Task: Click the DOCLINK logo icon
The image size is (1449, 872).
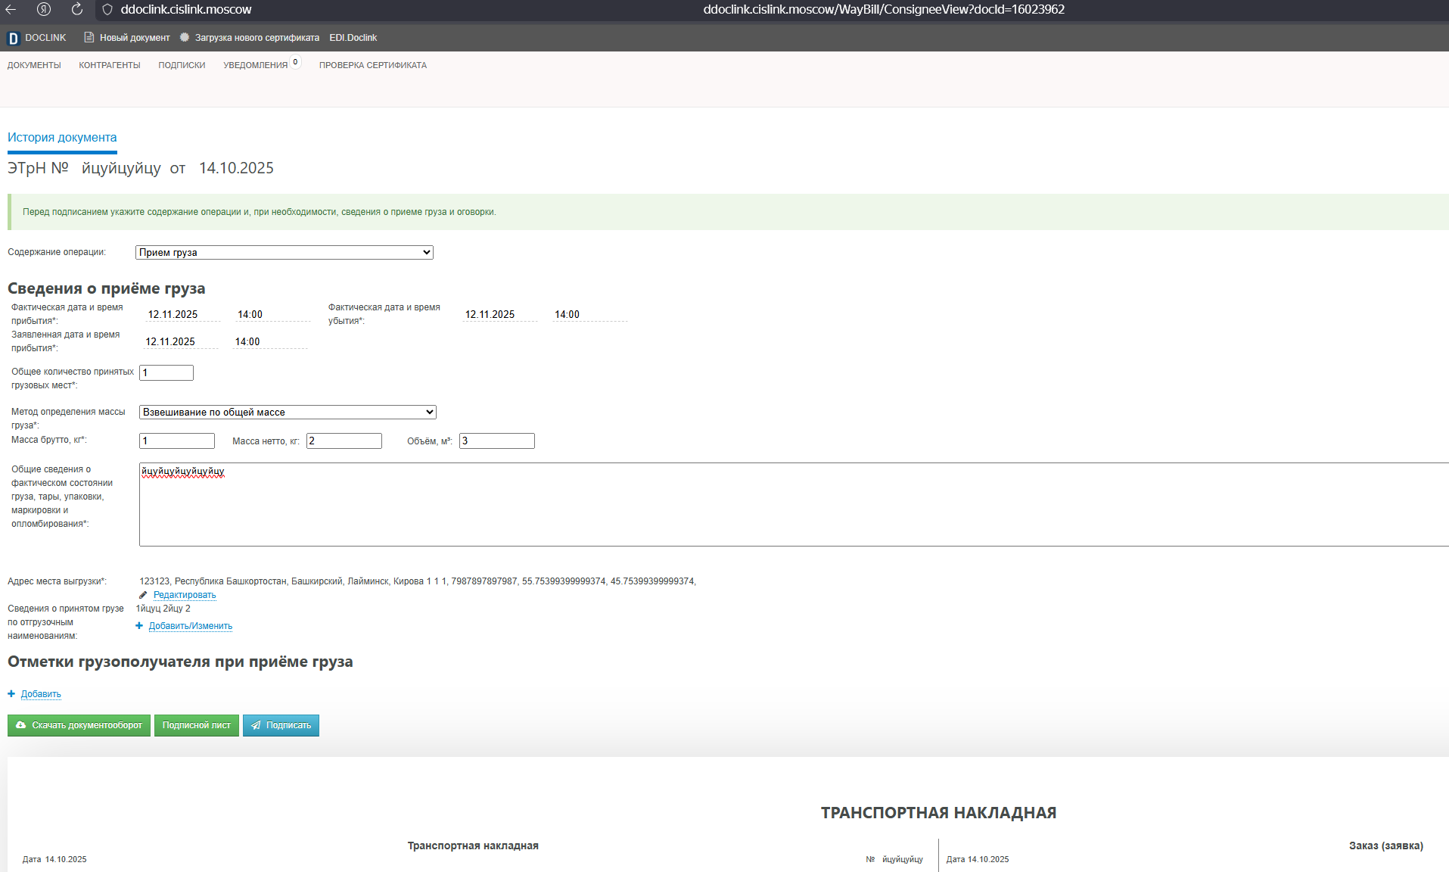Action: pyautogui.click(x=13, y=38)
